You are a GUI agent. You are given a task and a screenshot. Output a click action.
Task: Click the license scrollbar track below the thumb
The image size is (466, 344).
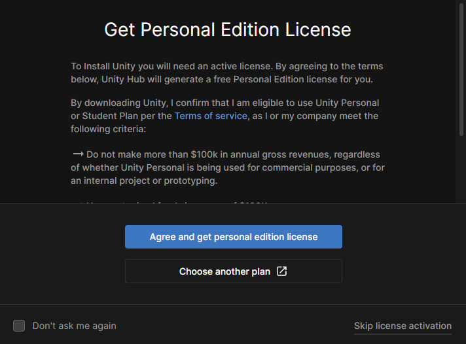(461, 170)
